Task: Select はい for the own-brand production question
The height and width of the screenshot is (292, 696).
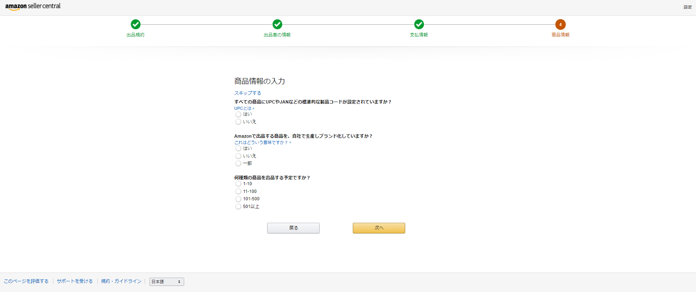Action: click(x=238, y=148)
